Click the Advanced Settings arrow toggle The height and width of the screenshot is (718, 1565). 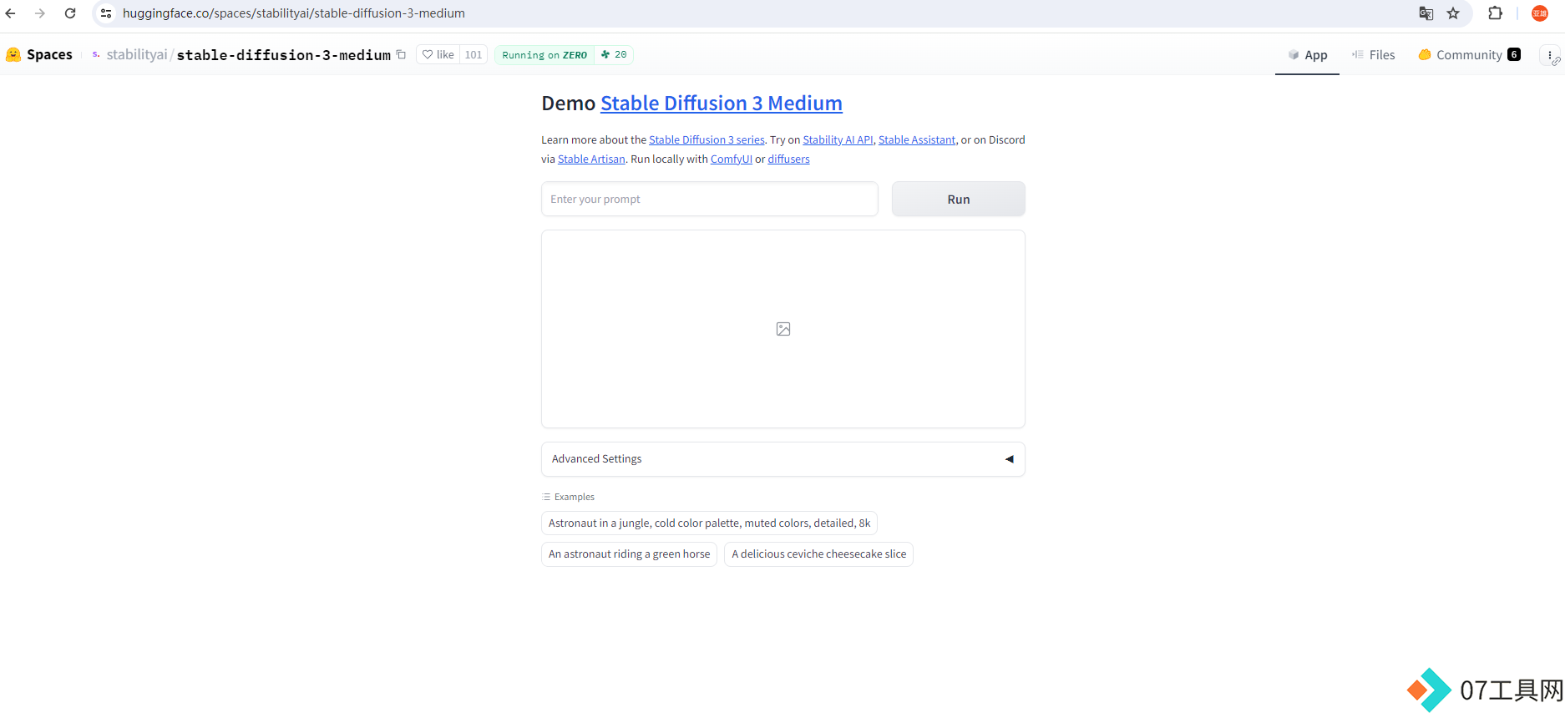(x=1010, y=459)
